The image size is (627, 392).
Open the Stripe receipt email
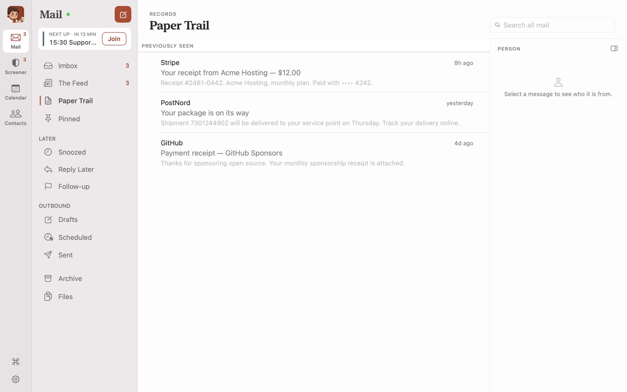313,72
